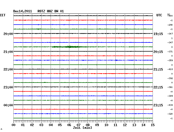Select the 22:00 CET time label
Viewport: 174px width, 132px height.
point(8,69)
